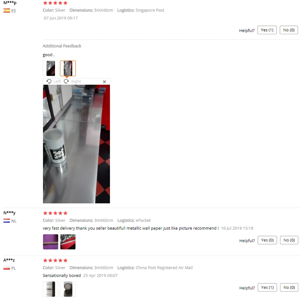Click the five-star rating of N***y's review

tap(55, 213)
